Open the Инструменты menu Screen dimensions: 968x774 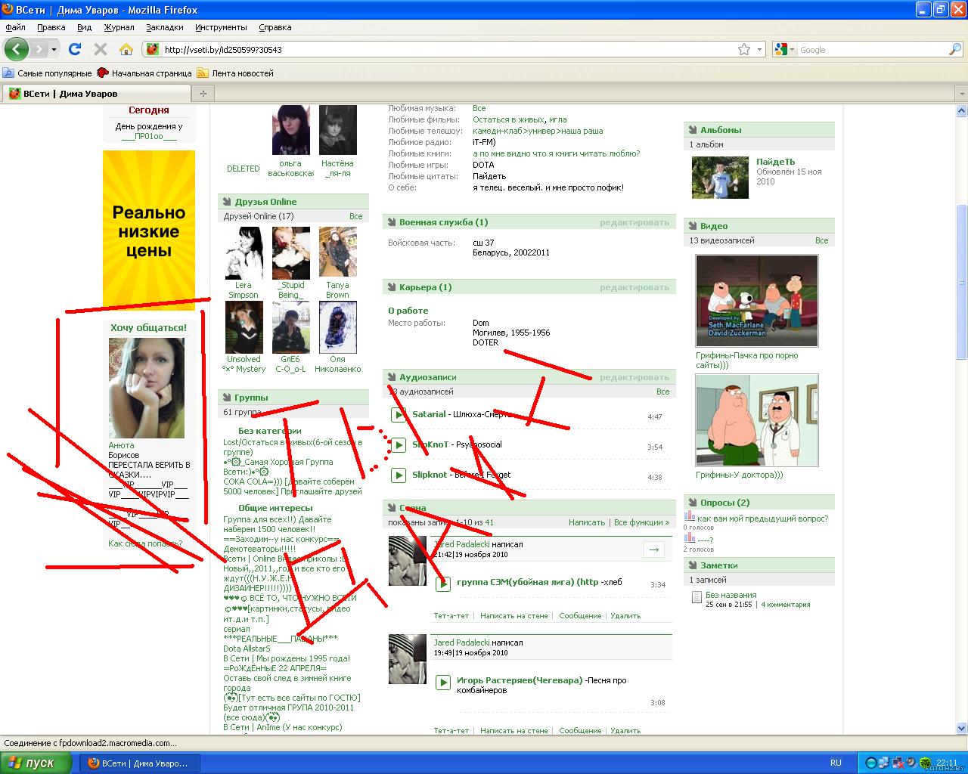(x=221, y=27)
